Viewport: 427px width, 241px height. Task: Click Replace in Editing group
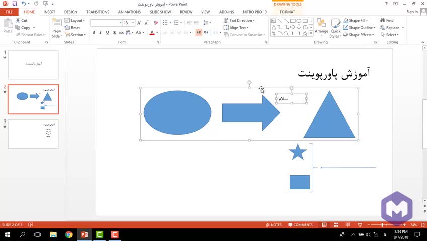[390, 28]
